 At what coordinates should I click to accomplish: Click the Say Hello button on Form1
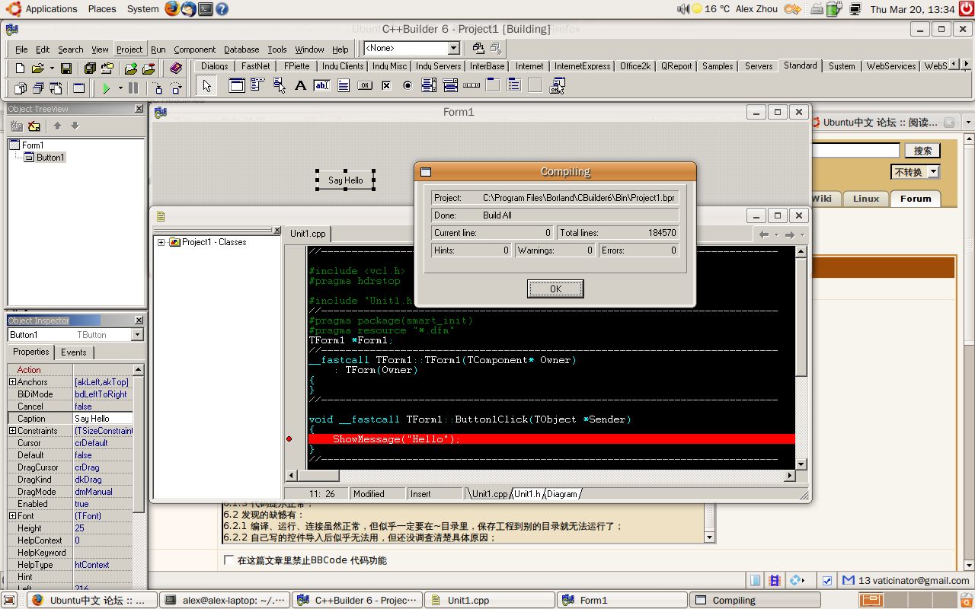[x=346, y=180]
